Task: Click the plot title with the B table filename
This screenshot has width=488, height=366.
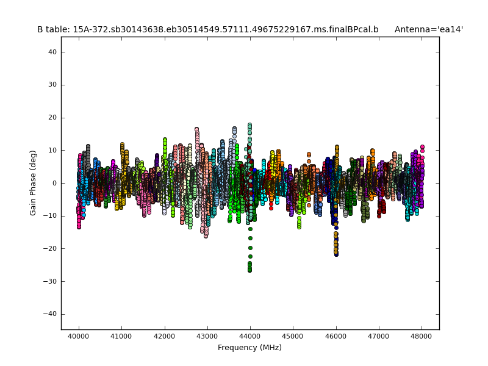Action: click(x=207, y=29)
